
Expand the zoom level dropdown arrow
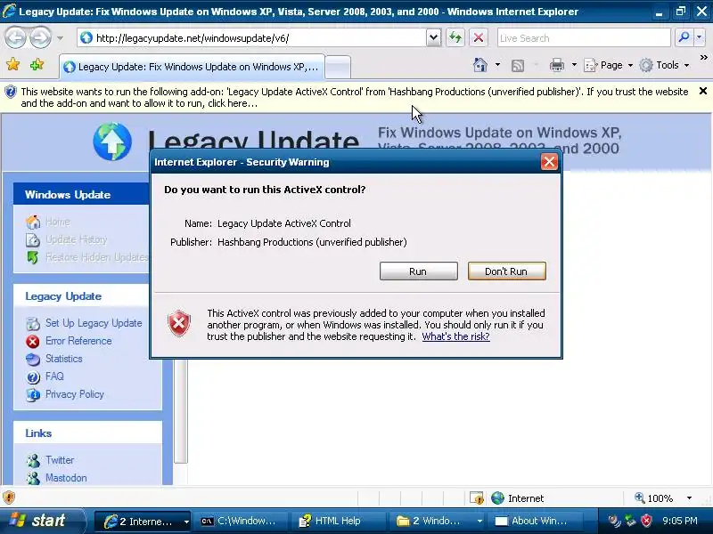click(x=689, y=498)
